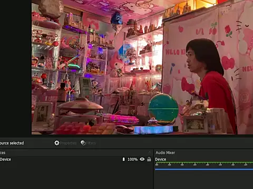Click the Audio Mixer panel title

(x=165, y=153)
